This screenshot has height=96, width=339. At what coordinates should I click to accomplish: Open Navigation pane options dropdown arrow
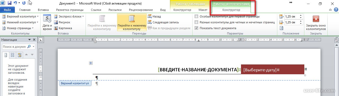click(x=29, y=40)
